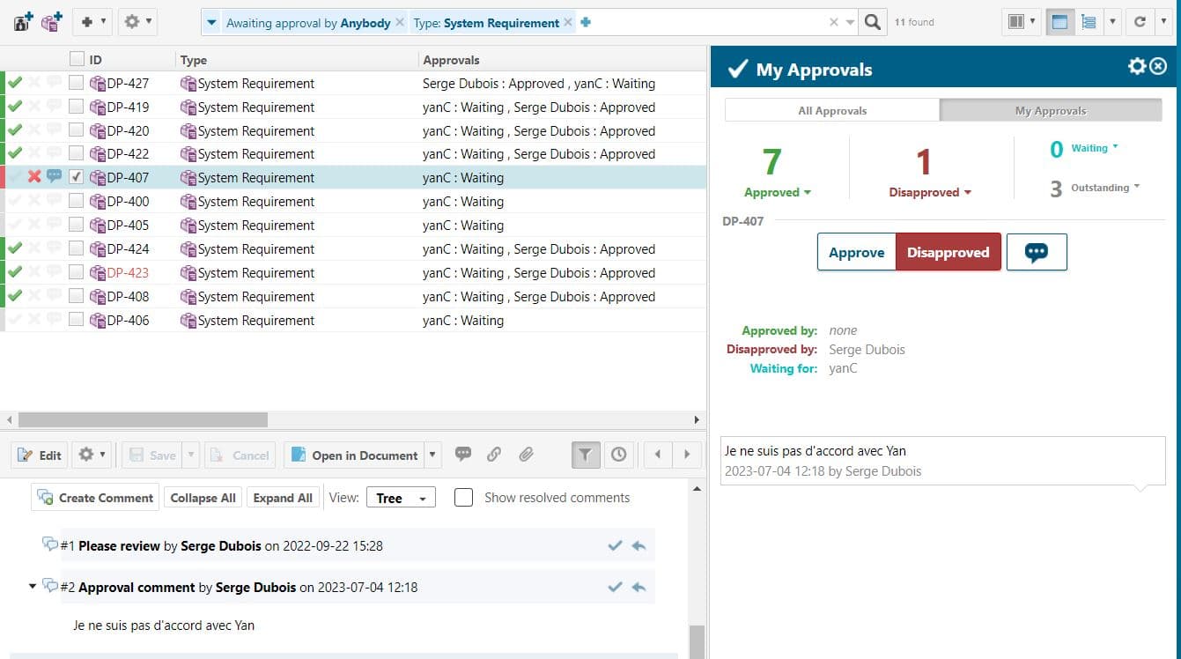This screenshot has width=1181, height=659.
Task: Click the horizontal scrollbar under the table
Action: pos(143,420)
